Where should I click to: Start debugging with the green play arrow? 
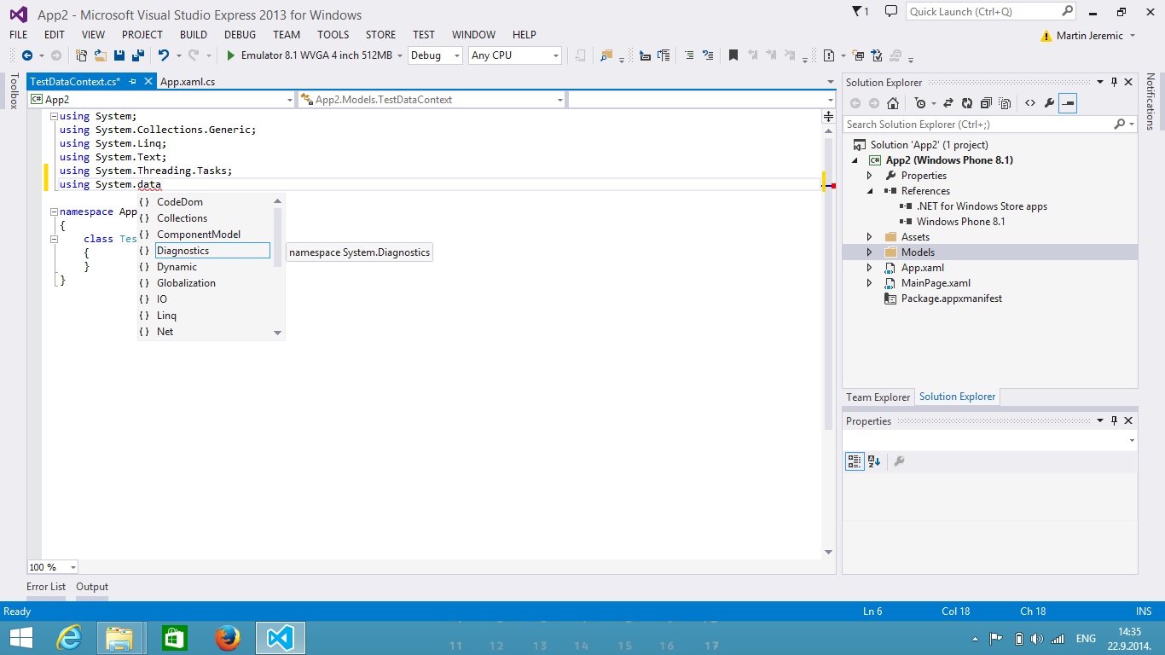coord(230,55)
